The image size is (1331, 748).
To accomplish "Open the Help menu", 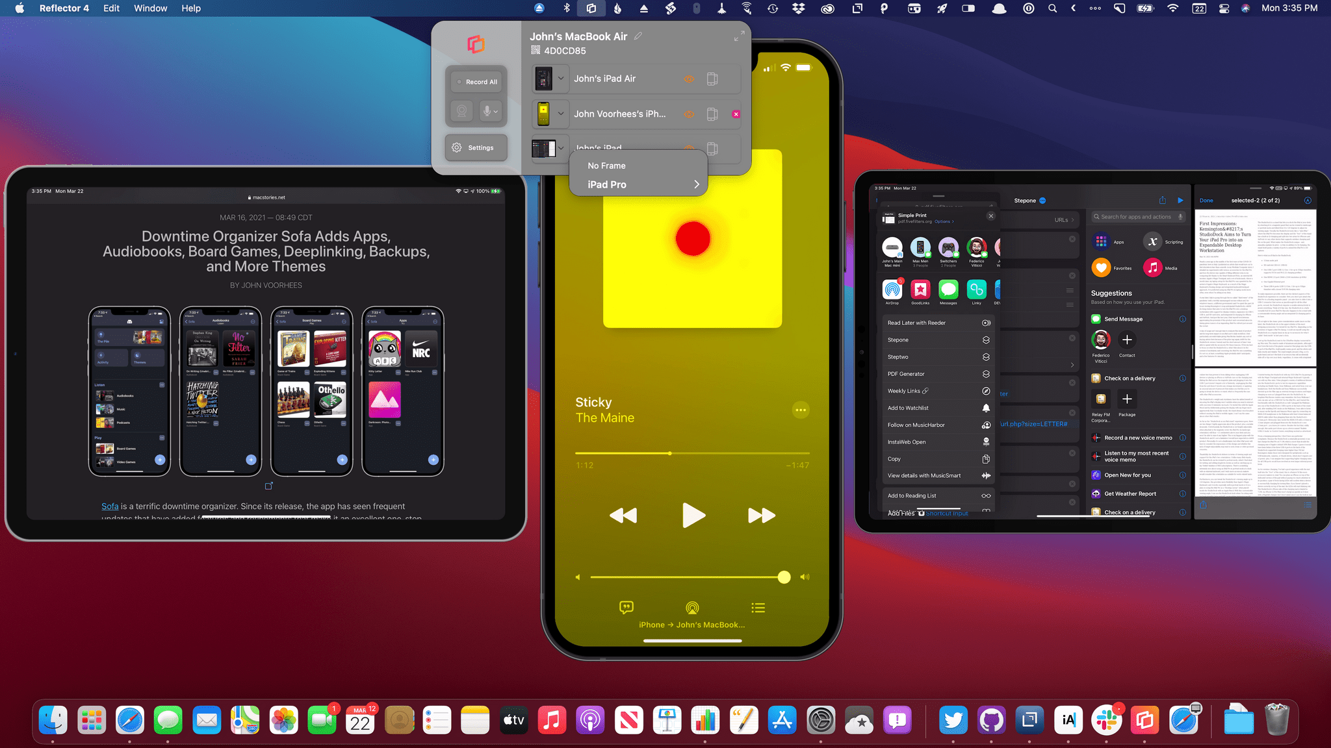I will [190, 8].
